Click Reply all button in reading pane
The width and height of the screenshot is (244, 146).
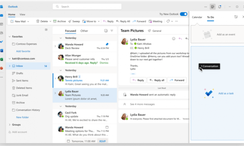[157, 80]
